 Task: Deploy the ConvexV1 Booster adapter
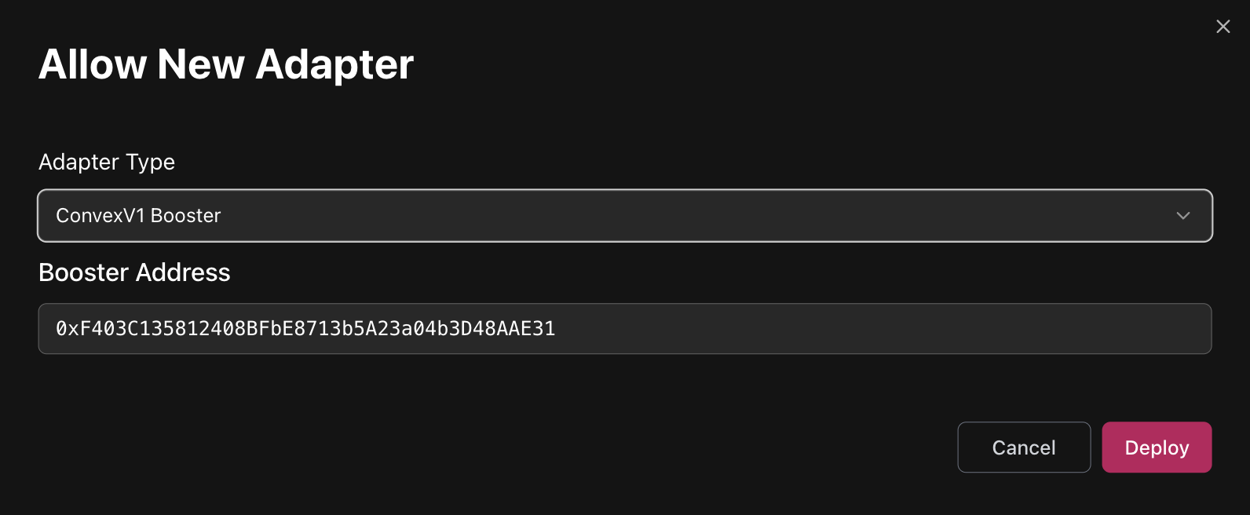[1156, 447]
